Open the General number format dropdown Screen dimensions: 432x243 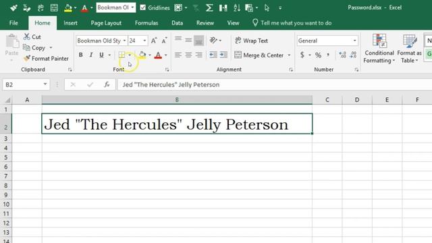[354, 40]
